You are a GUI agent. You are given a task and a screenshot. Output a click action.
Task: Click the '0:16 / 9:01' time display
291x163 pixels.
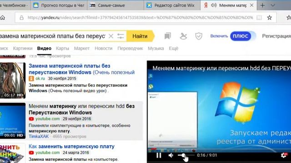coord(207,155)
